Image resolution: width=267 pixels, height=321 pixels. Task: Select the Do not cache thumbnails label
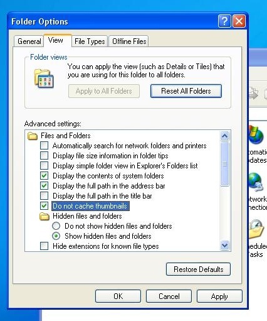90,206
